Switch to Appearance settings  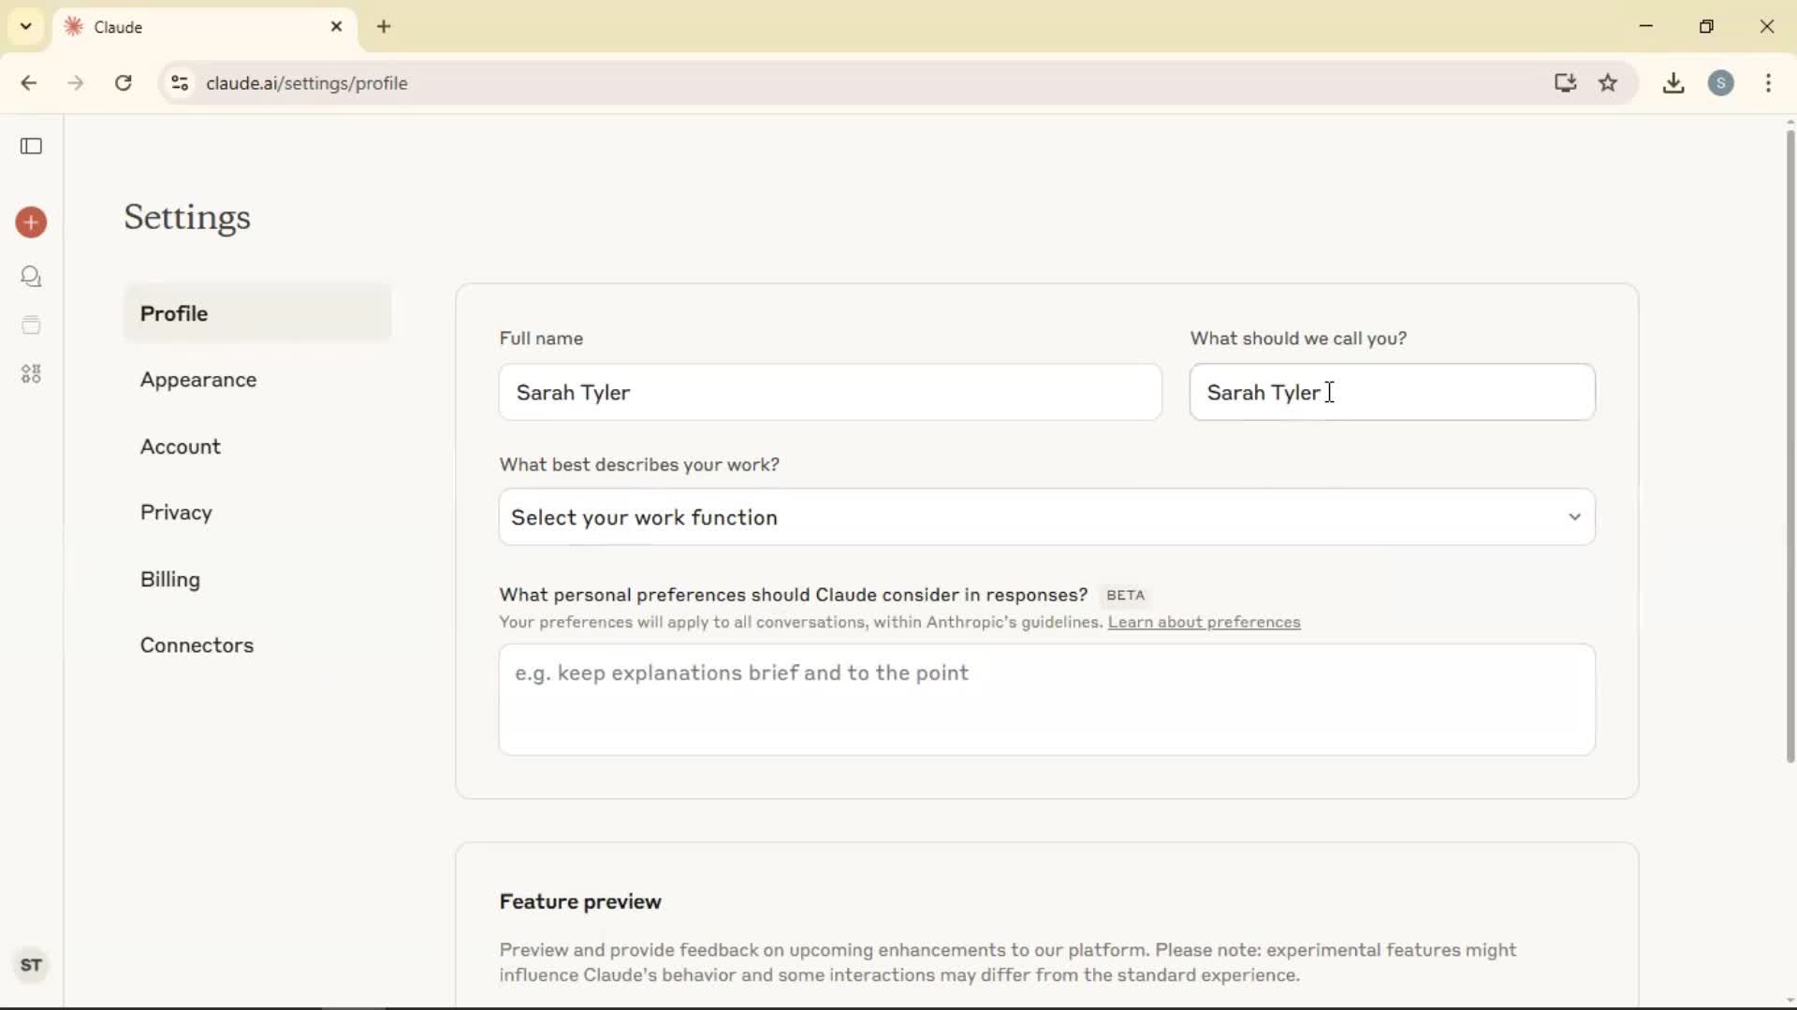198,380
